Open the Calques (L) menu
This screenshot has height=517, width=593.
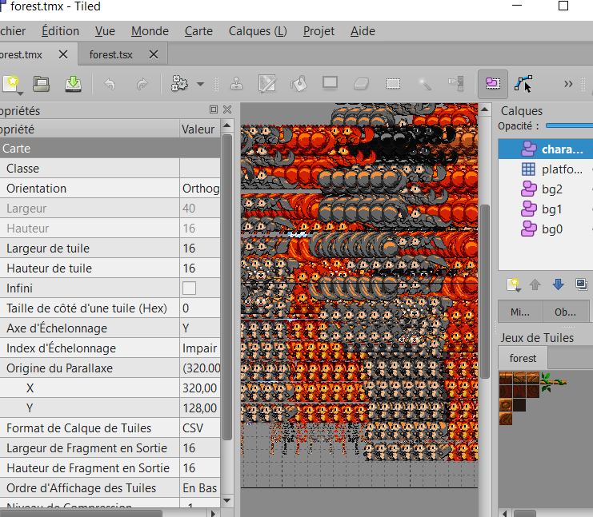tap(258, 31)
